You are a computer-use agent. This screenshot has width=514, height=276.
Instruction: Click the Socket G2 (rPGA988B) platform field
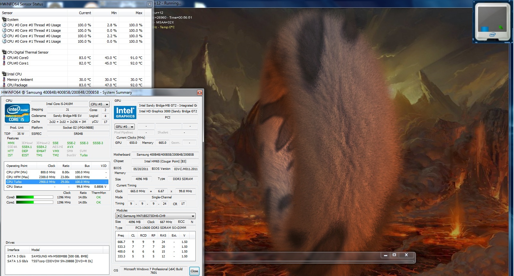pos(78,127)
